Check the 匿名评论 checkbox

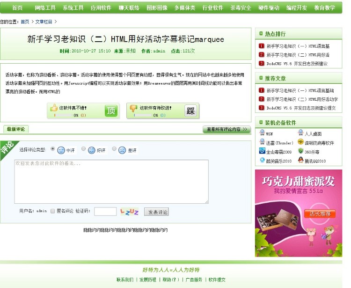(x=52, y=211)
